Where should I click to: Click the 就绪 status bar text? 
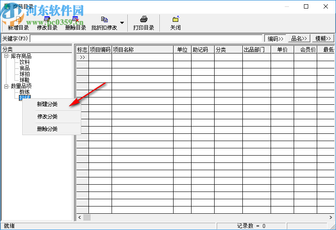(9, 226)
